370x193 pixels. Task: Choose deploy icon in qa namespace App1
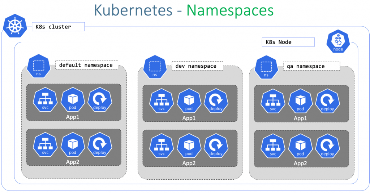pyautogui.click(x=327, y=101)
